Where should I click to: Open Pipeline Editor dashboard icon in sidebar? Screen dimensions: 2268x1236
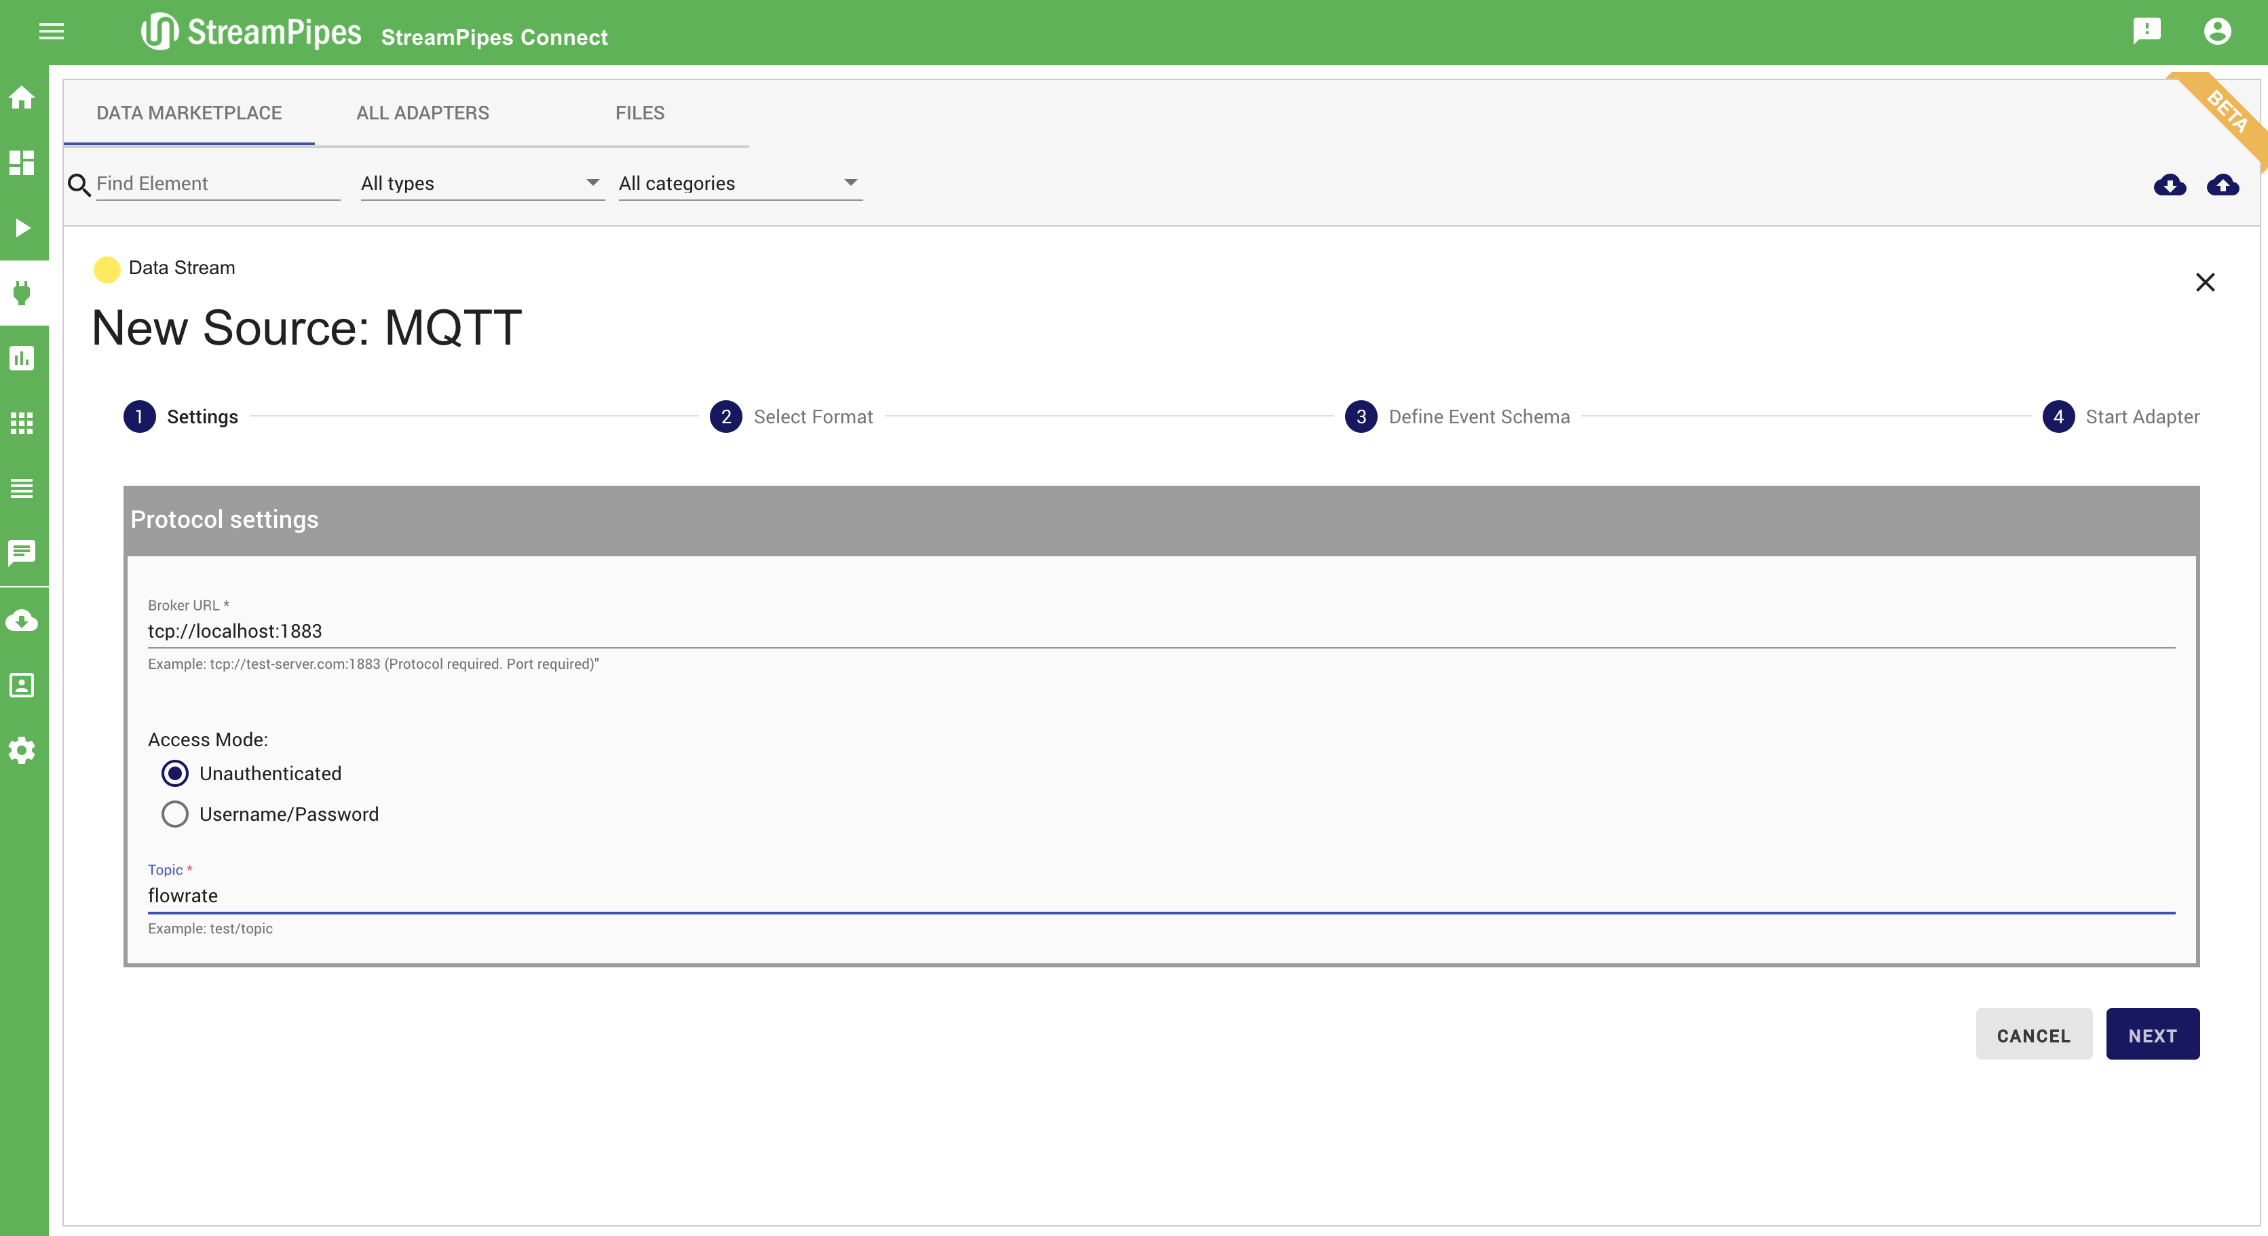[23, 162]
